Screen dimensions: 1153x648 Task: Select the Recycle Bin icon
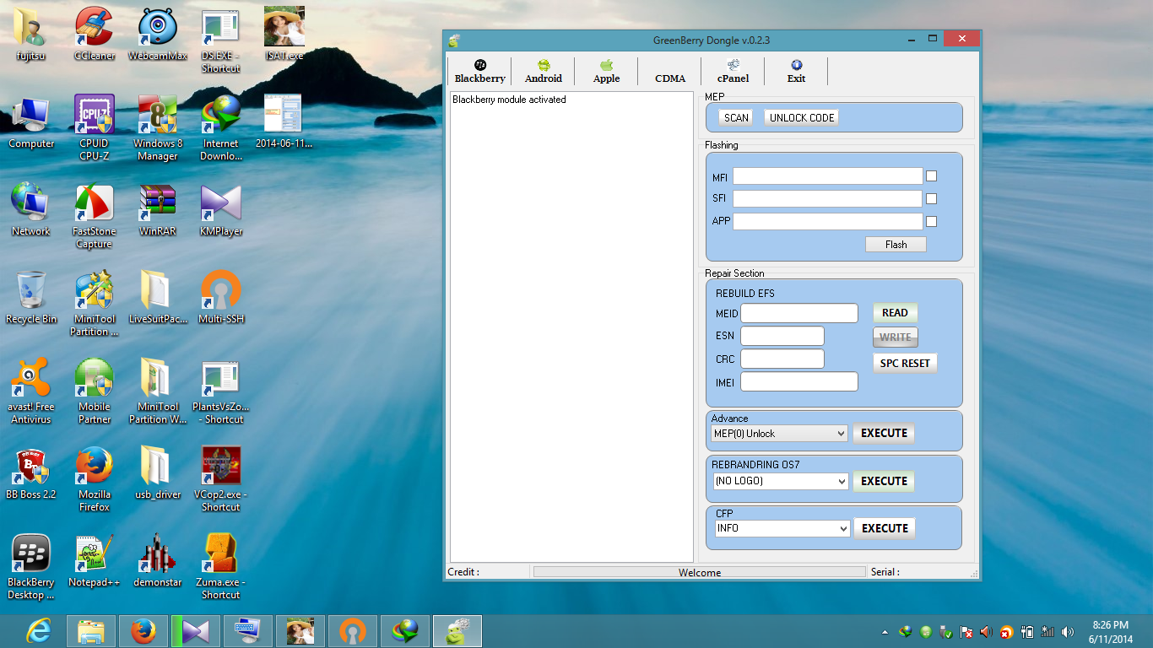(x=31, y=297)
